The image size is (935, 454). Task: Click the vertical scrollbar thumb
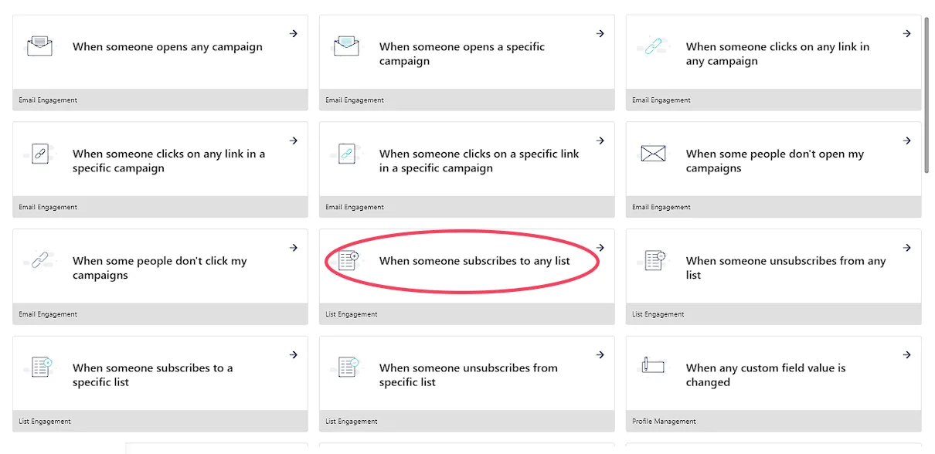click(x=927, y=96)
